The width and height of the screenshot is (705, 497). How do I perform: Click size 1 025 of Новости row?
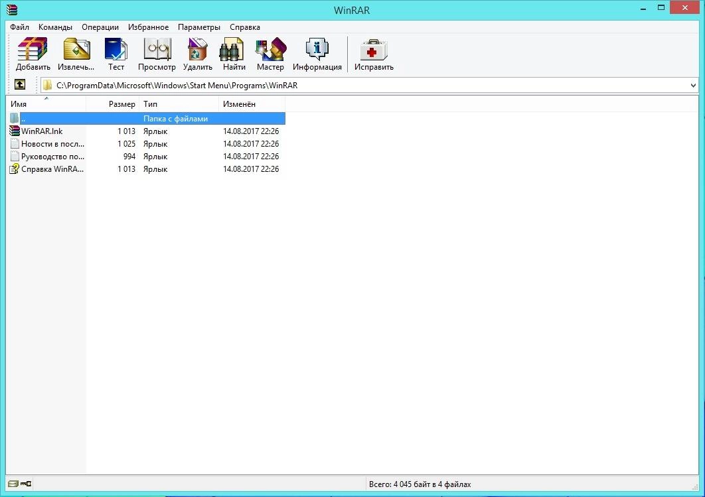pos(126,144)
